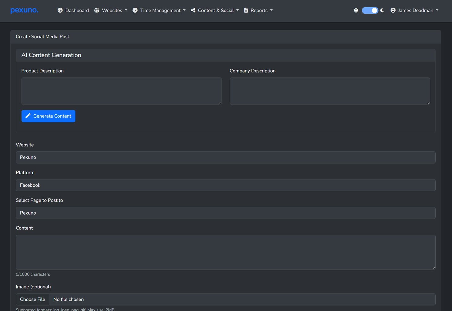The image size is (452, 311).
Task: Click the Generate Content button
Action: (x=48, y=116)
